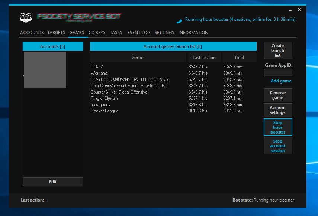Switch to the TARGETS tab
This screenshot has height=216, width=318.
(x=56, y=33)
